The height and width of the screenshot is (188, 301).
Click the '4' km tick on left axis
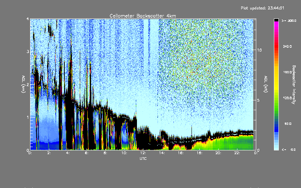click(28, 19)
